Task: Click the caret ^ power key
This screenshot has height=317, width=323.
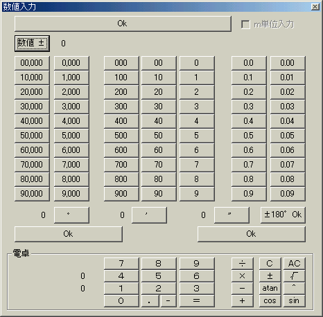Action: tap(295, 288)
